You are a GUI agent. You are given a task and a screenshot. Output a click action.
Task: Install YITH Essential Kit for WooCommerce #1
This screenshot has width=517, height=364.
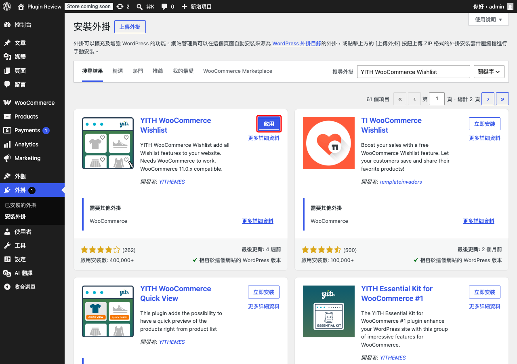[485, 292]
